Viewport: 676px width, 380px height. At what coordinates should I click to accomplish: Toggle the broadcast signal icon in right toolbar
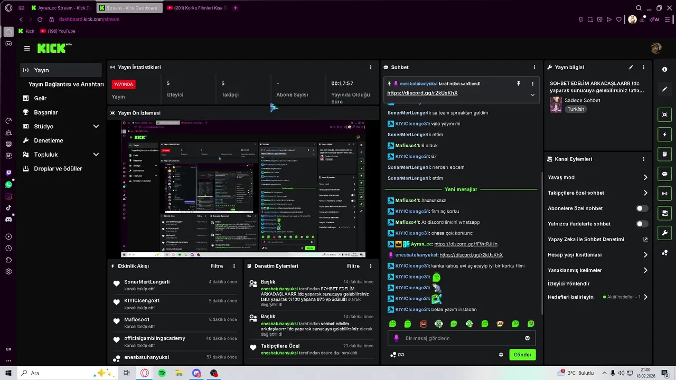[664, 194]
